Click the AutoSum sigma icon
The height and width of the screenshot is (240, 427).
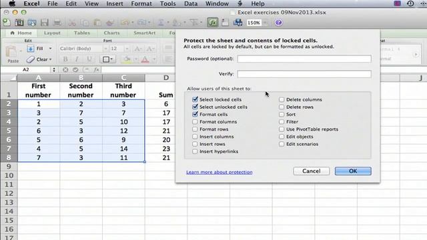tap(161, 23)
